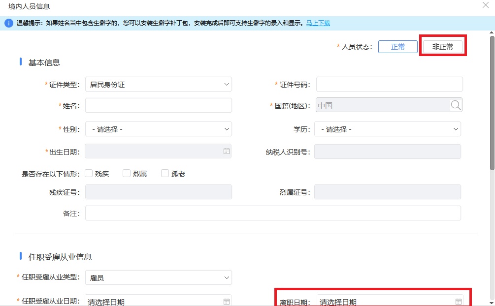Screen dimensions: 495x306
Task: Open the 出生日期 calendar icon
Action: pos(227,152)
